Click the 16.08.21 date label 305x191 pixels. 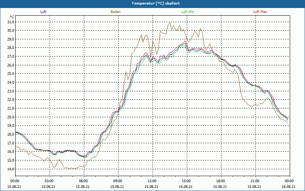[289, 186]
